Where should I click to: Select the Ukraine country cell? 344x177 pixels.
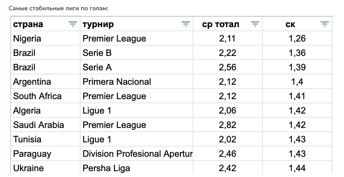29,168
